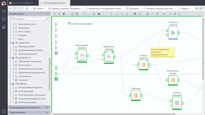
Task: Select the Группировка визитов tab
Action: [54, 3]
